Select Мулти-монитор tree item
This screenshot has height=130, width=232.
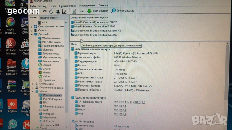[x=50, y=57]
